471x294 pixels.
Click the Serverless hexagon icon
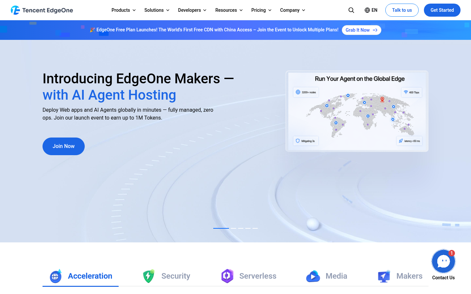[227, 276]
